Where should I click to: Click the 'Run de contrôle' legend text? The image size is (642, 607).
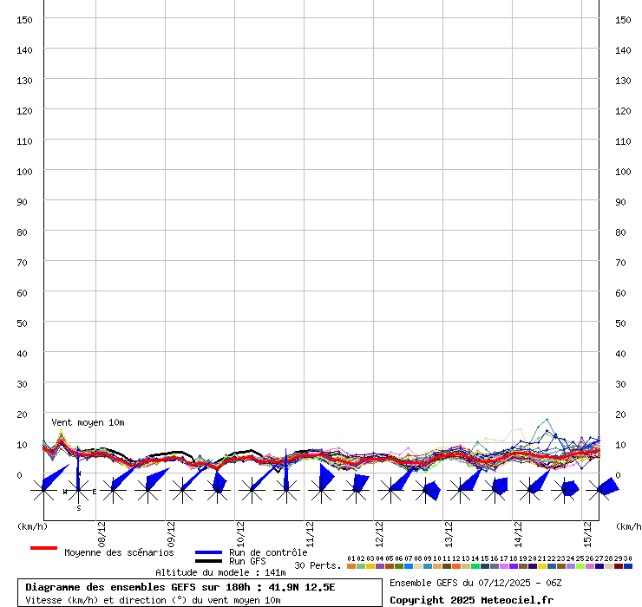click(268, 552)
